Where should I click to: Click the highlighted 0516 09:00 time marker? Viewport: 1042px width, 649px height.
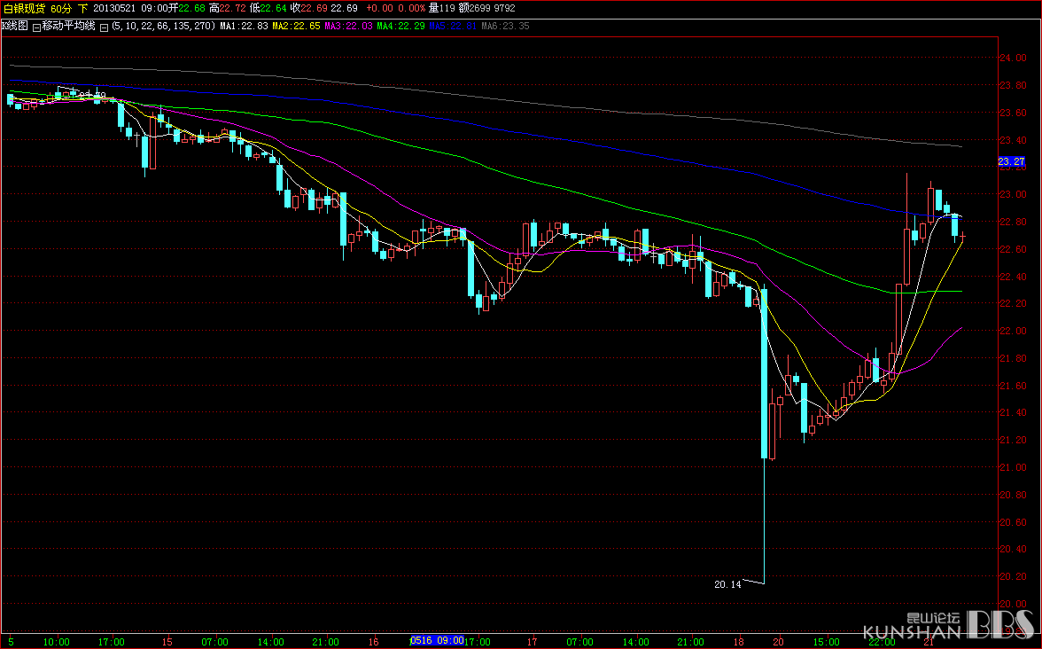438,640
